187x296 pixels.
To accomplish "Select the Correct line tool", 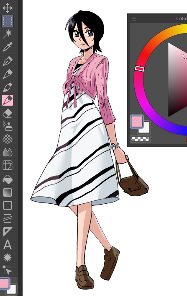I will (x=8, y=270).
